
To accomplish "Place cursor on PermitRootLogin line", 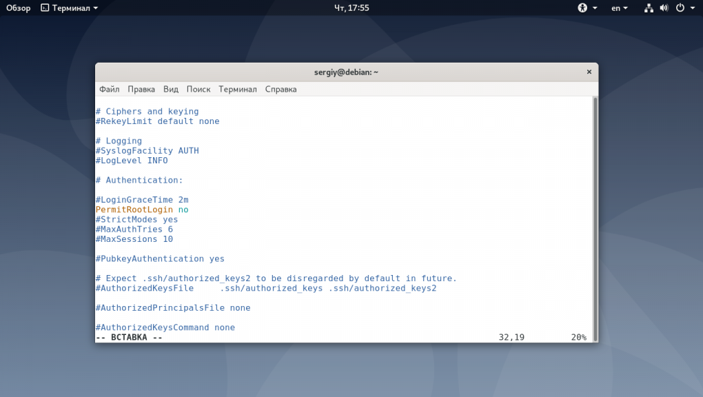I will 141,210.
